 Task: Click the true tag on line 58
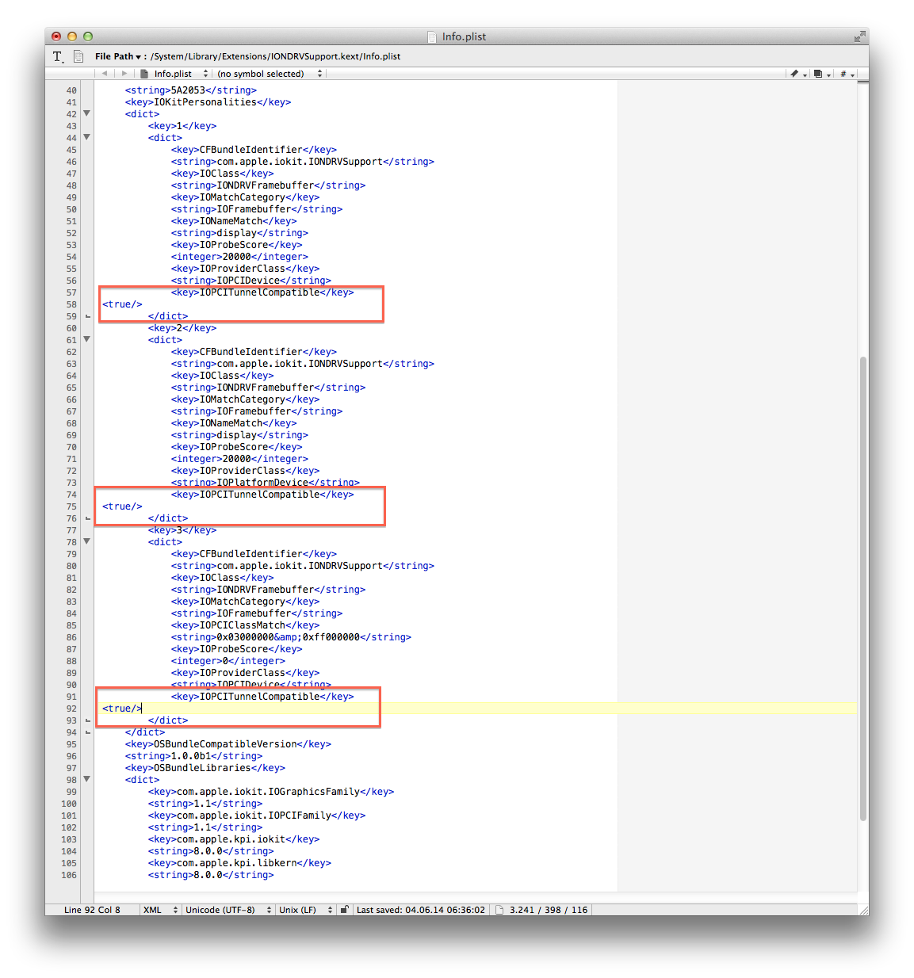[x=122, y=304]
